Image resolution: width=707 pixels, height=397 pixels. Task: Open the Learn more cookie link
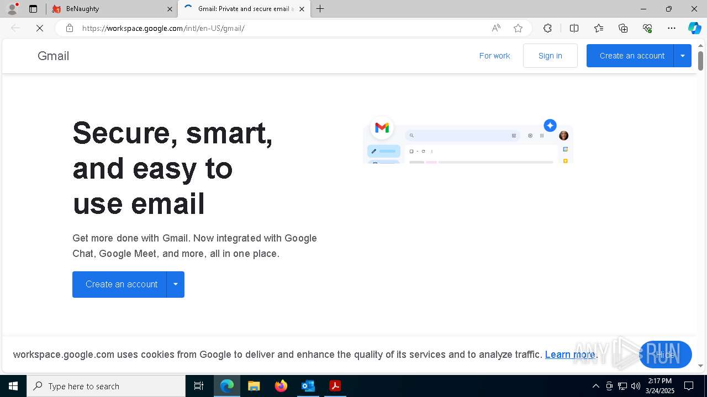tap(570, 355)
